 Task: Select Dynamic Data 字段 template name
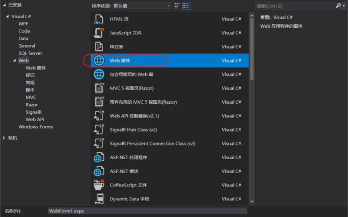coord(129,199)
